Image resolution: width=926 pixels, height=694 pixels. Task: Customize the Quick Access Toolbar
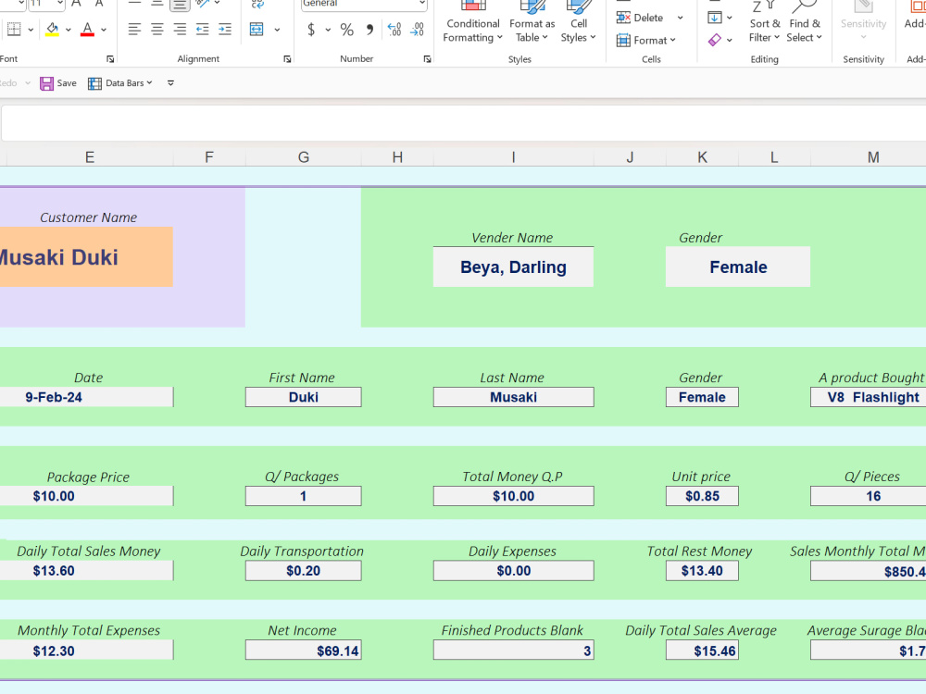(x=170, y=83)
